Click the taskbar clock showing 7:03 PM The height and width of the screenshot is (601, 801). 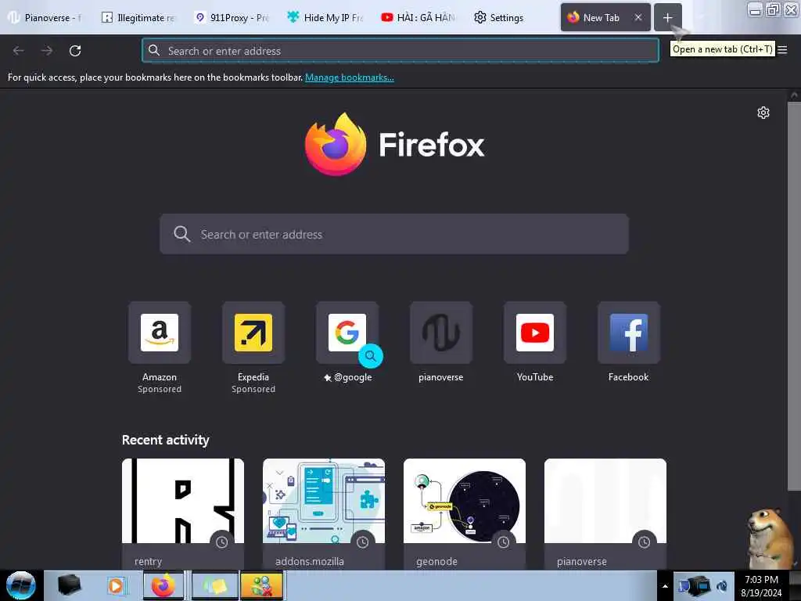point(761,585)
